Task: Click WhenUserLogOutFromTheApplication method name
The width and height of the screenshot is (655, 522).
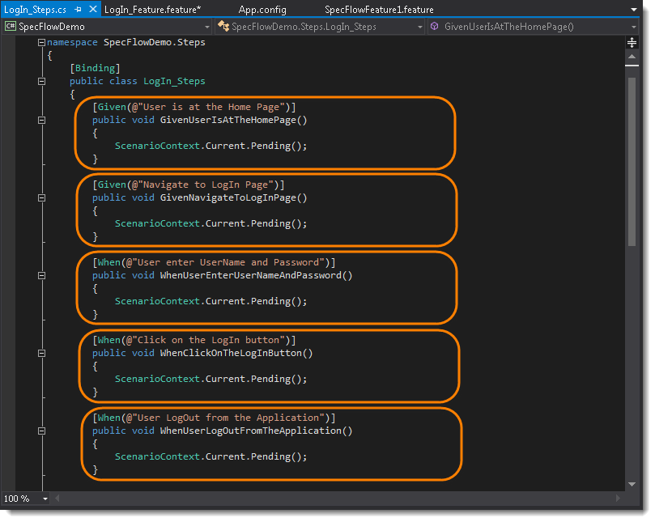Action: 251,431
